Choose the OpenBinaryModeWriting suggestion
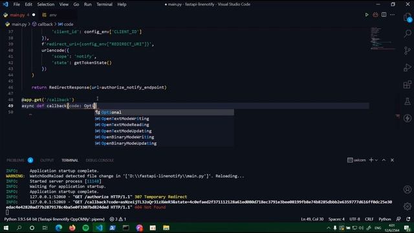The height and width of the screenshot is (233, 414). pyautogui.click(x=164, y=137)
